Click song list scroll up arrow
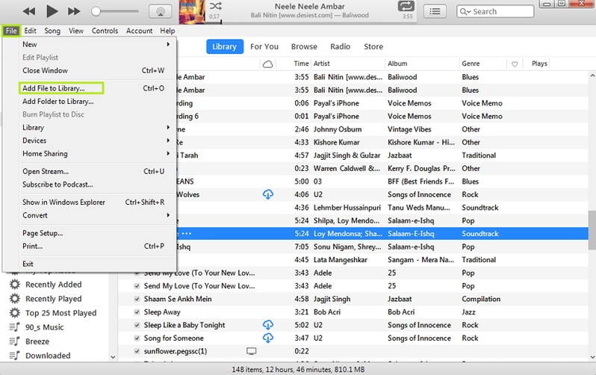Viewport: 596px width, 375px height. click(592, 75)
